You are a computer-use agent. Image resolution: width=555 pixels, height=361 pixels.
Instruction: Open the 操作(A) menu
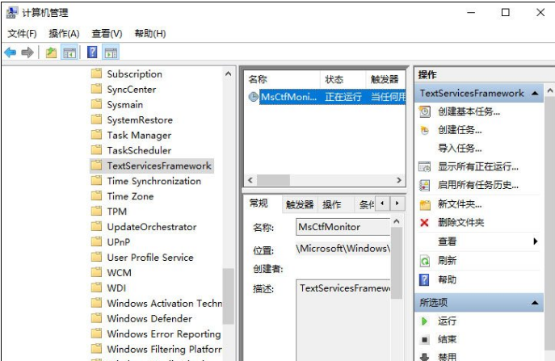coord(64,34)
